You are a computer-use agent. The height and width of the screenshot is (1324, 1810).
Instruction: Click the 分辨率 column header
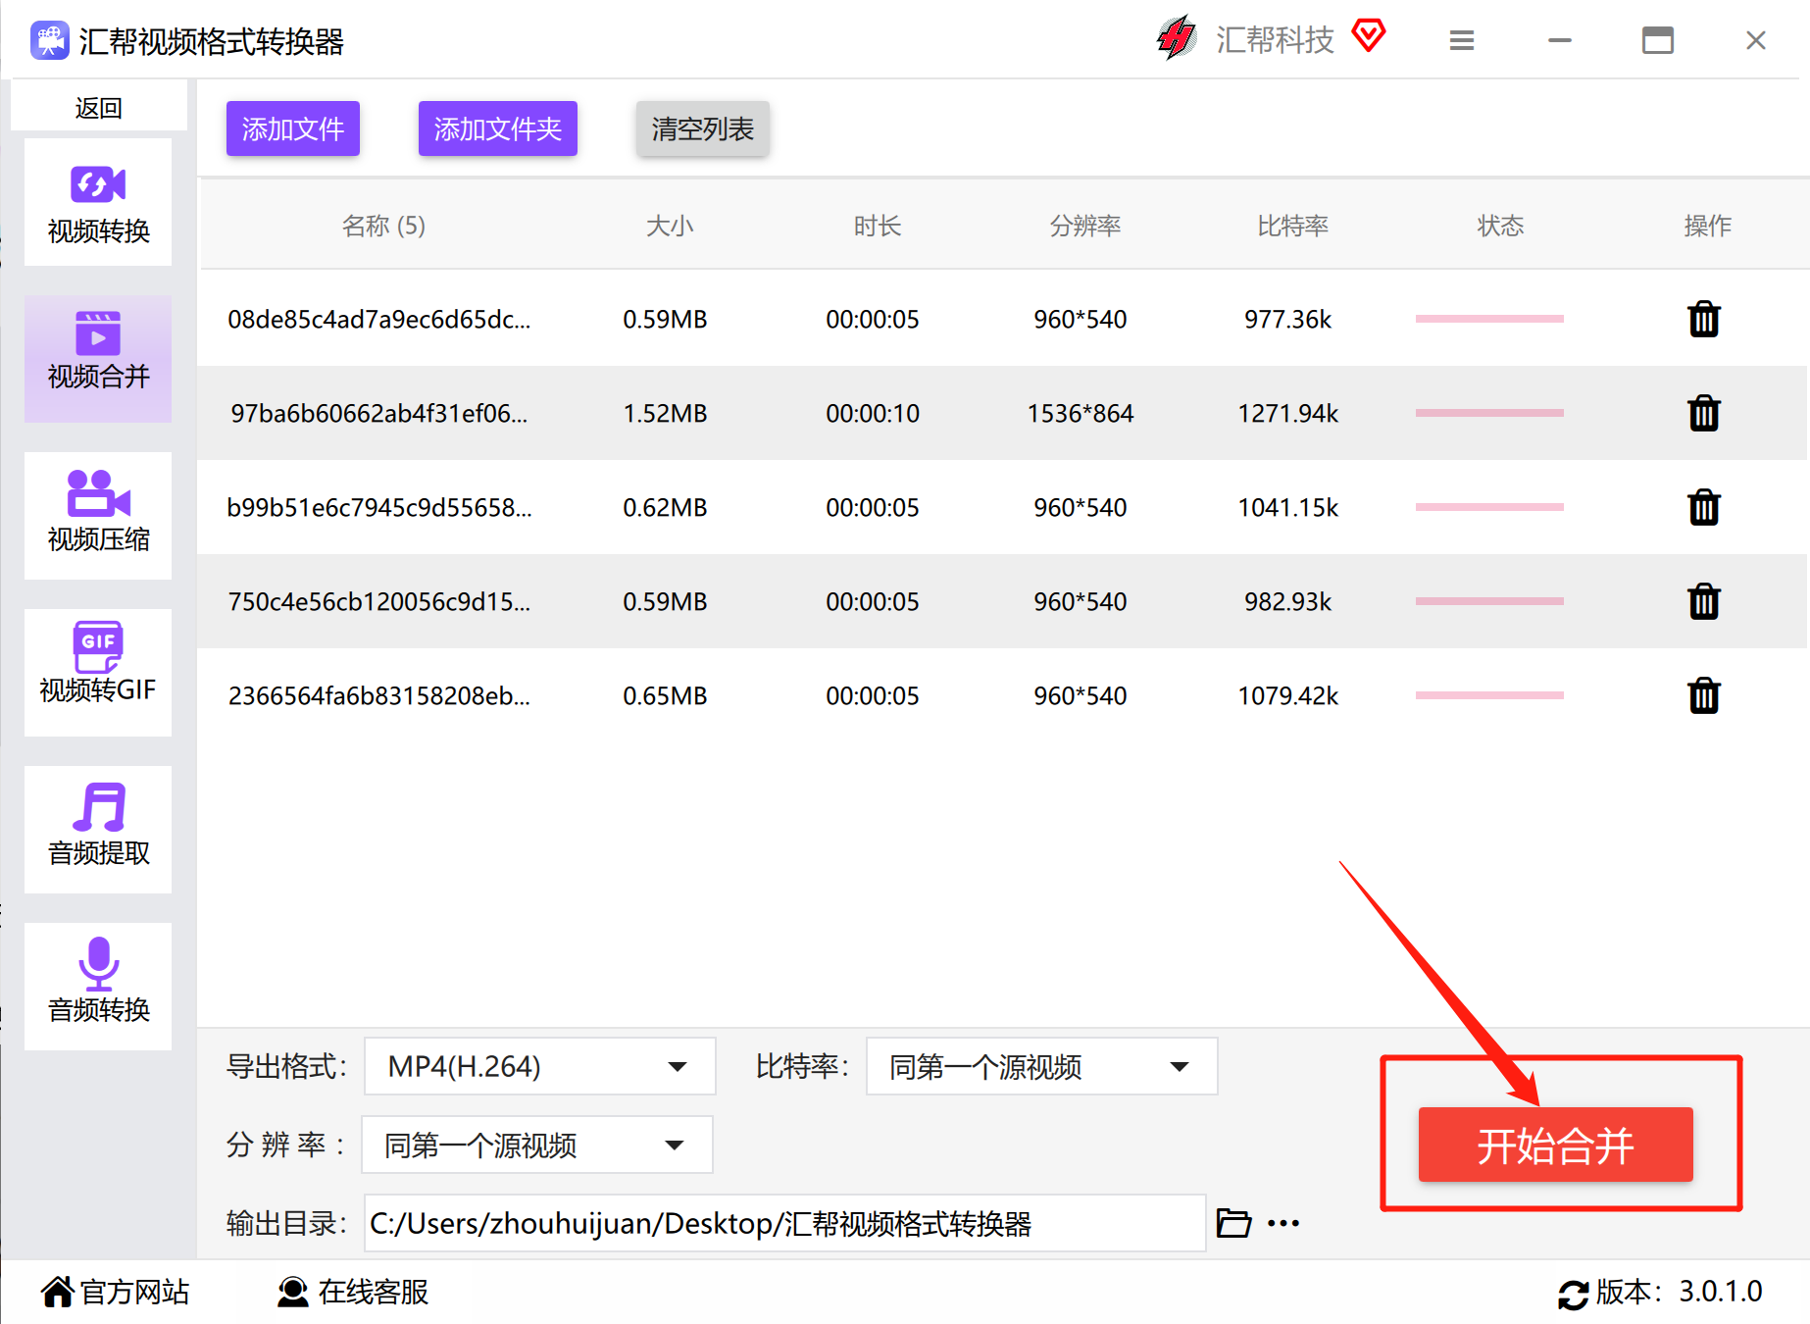click(x=1084, y=226)
